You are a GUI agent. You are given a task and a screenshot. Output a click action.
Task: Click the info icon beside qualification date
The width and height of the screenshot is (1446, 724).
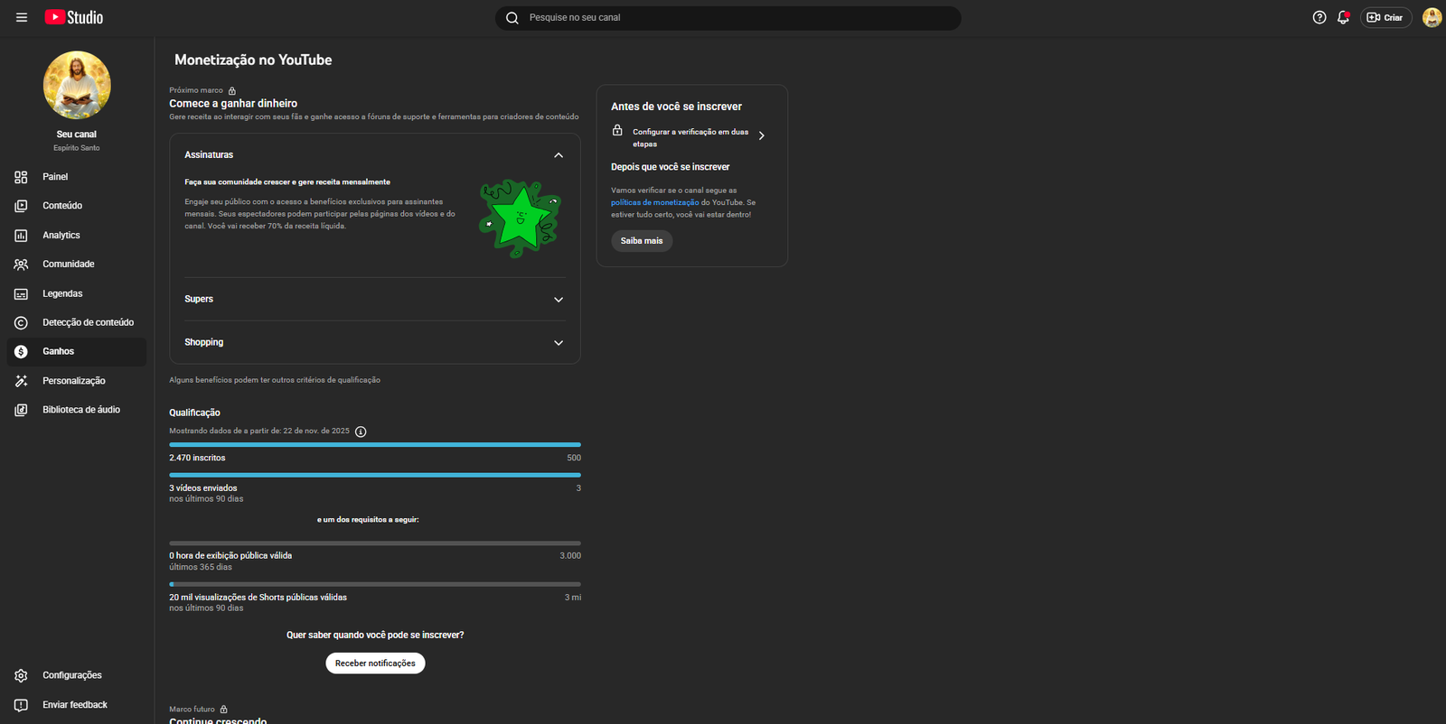pos(361,432)
